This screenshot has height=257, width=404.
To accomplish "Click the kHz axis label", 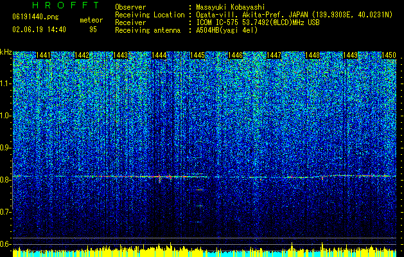I will (x=6, y=52).
